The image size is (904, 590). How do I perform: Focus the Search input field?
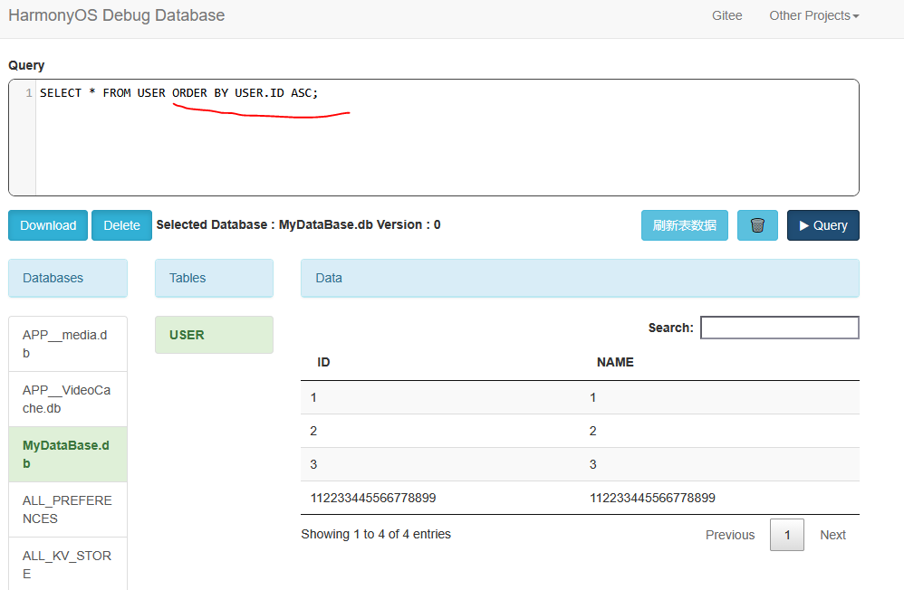pyautogui.click(x=779, y=328)
